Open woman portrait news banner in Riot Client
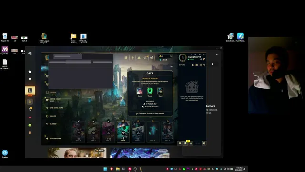This screenshot has width=305, height=172. 77,153
